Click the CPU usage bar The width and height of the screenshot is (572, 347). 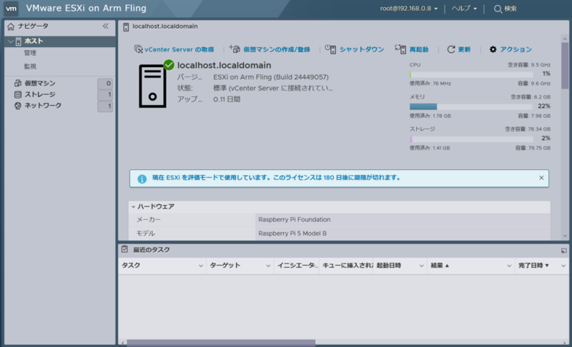coord(471,74)
